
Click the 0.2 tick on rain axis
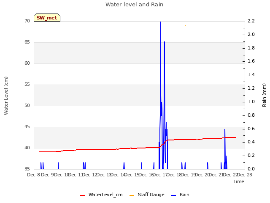point(251,155)
